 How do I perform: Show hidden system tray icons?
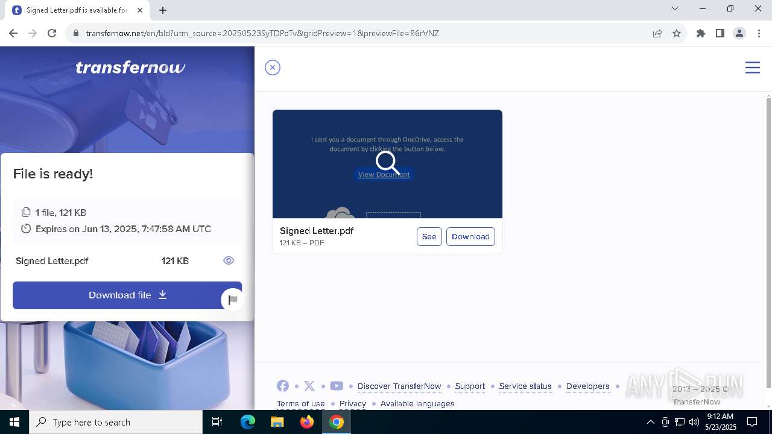coord(650,422)
